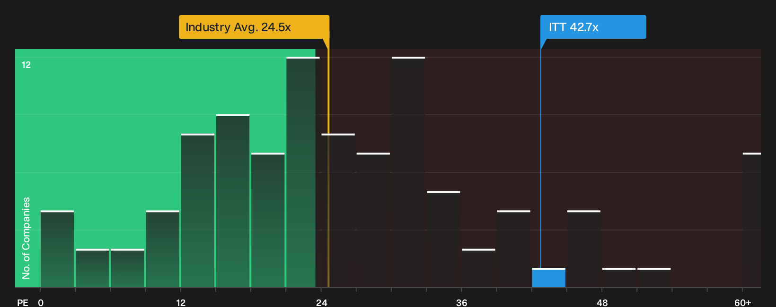
Task: Click the '12' y-axis value label
Action: click(26, 65)
